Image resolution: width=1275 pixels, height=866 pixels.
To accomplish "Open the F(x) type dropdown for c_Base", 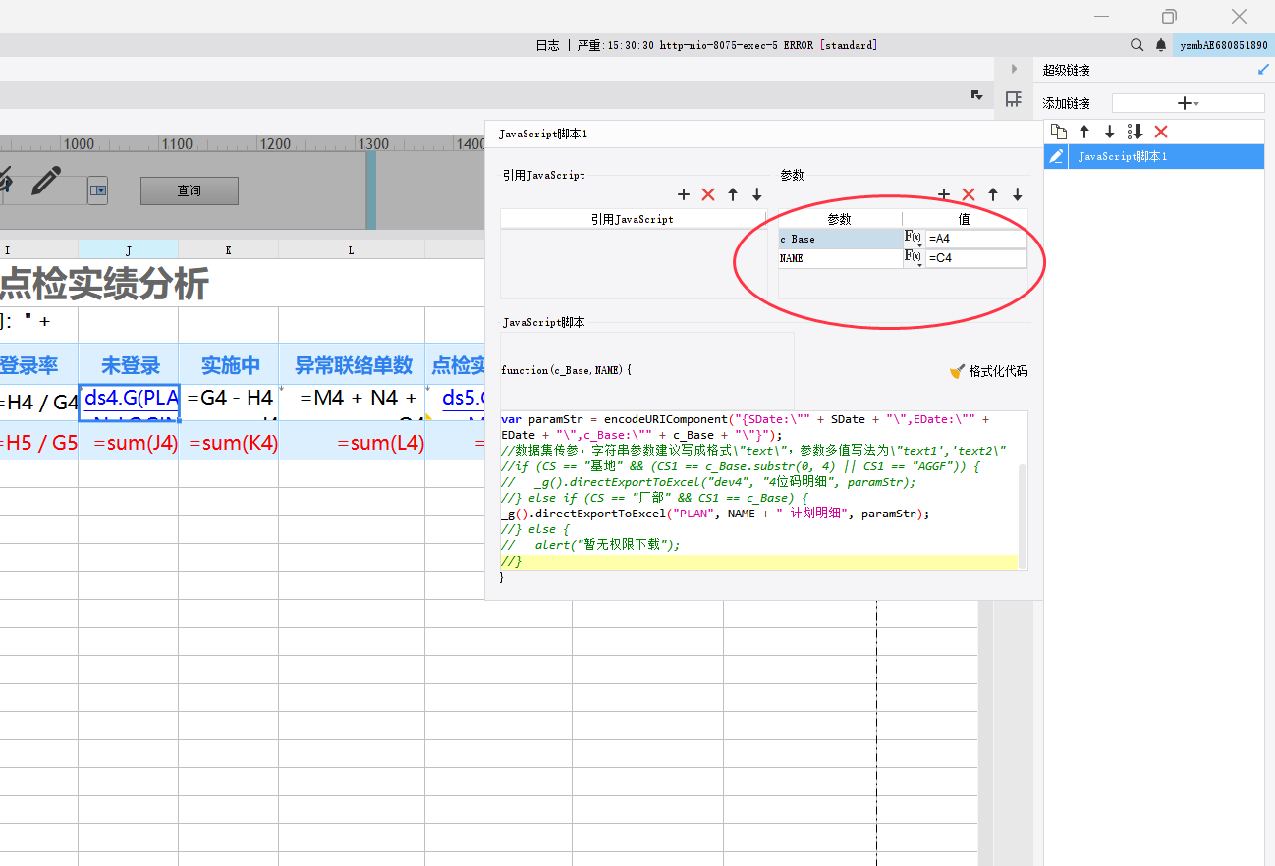I will pyautogui.click(x=914, y=239).
